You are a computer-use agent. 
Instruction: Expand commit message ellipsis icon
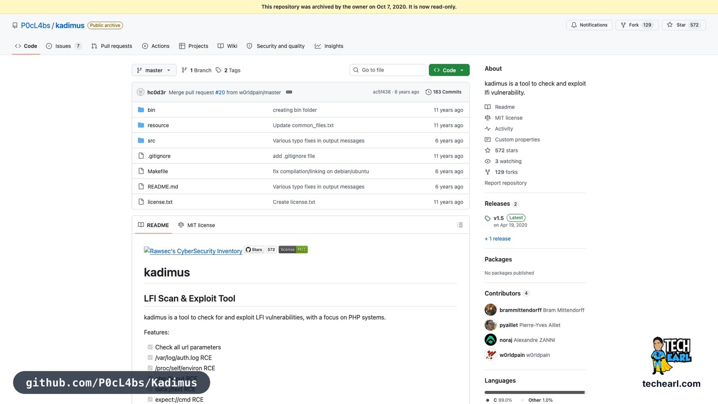click(x=289, y=92)
